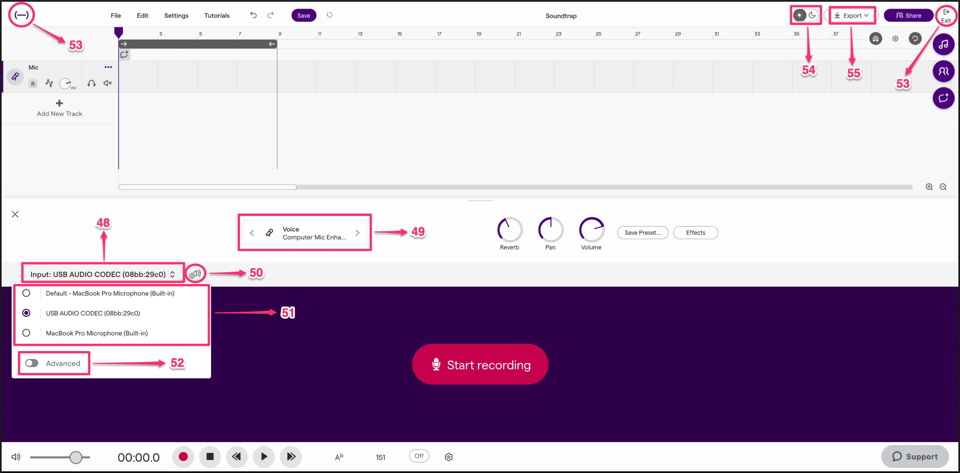
Task: Enable headphone monitoring on the Mic track
Action: coord(91,83)
